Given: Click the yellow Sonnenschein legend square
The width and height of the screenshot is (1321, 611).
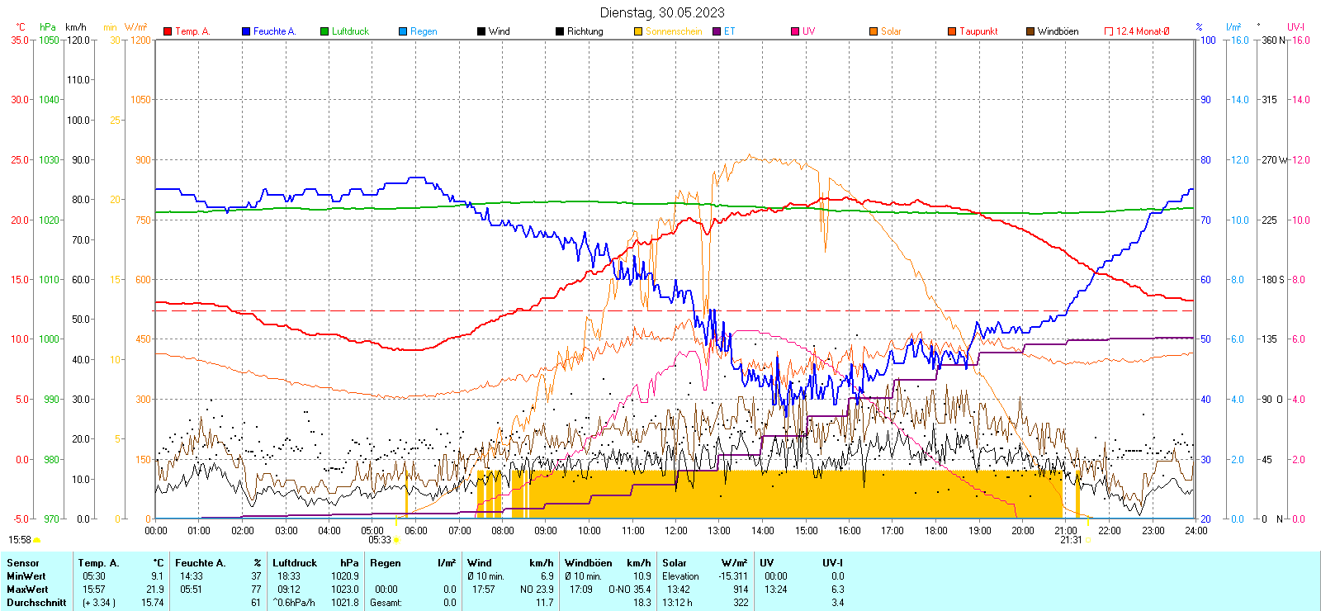Looking at the screenshot, I should (x=638, y=31).
